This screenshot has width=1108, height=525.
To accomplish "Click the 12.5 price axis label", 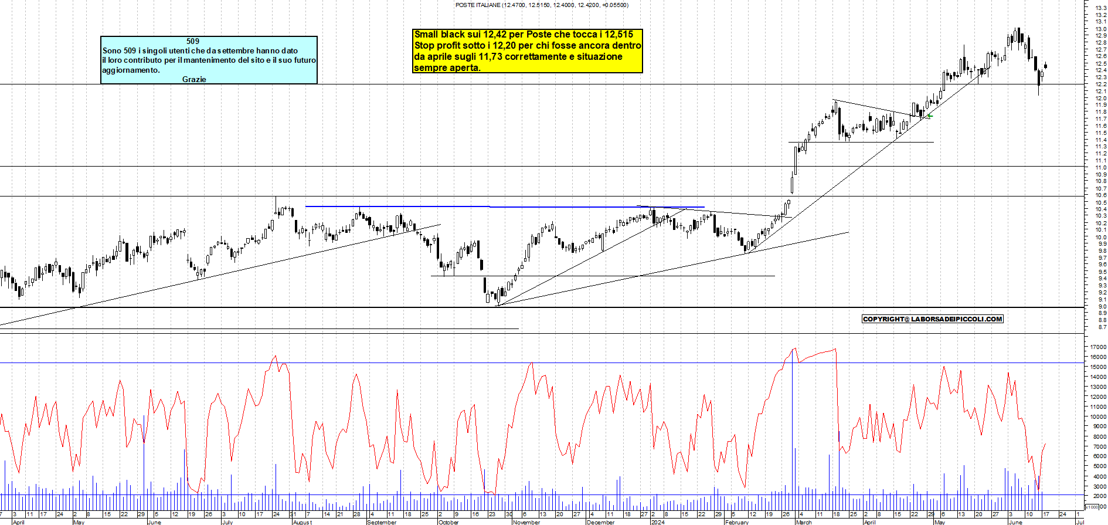I will (x=1100, y=63).
